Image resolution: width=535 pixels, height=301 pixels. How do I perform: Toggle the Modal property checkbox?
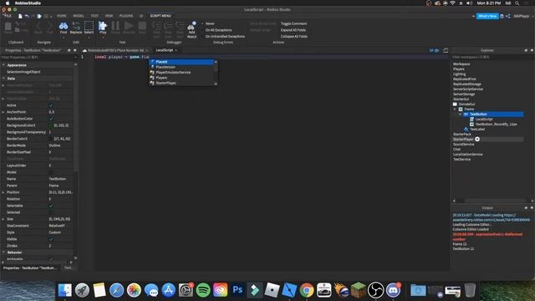[51, 172]
